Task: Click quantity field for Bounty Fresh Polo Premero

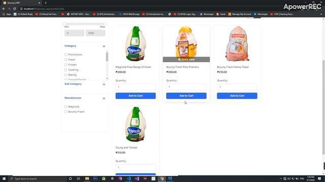Action: click(x=186, y=87)
